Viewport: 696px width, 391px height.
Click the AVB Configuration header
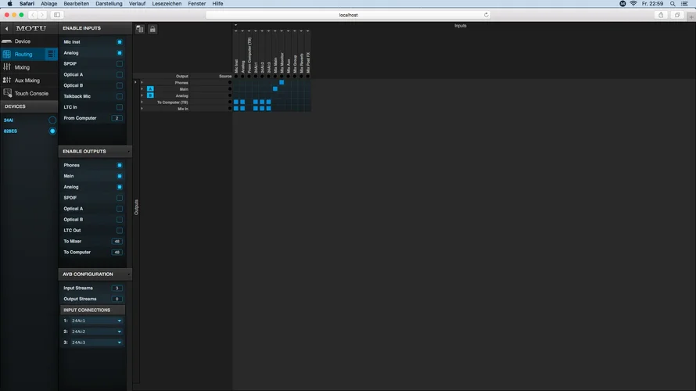(x=95, y=274)
